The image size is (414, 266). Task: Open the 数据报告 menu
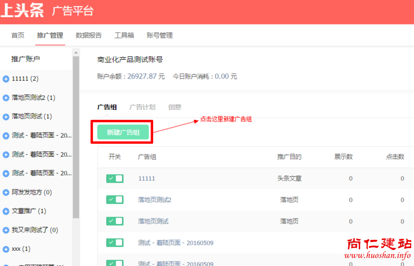tap(89, 35)
